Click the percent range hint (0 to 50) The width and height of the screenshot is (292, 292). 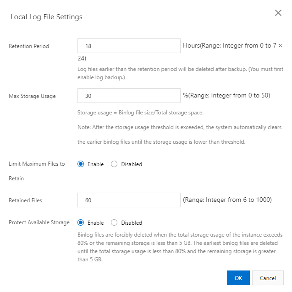point(226,96)
